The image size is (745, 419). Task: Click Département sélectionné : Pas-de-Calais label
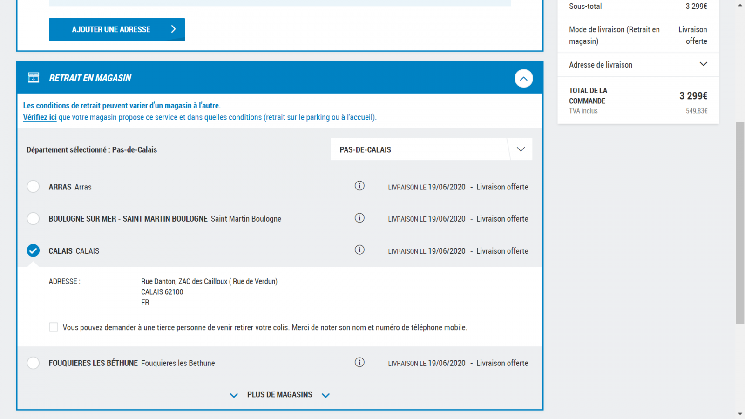point(92,149)
